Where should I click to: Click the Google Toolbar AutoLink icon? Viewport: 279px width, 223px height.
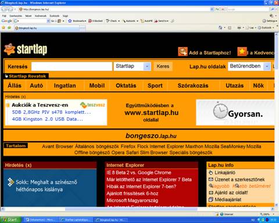pos(124,21)
